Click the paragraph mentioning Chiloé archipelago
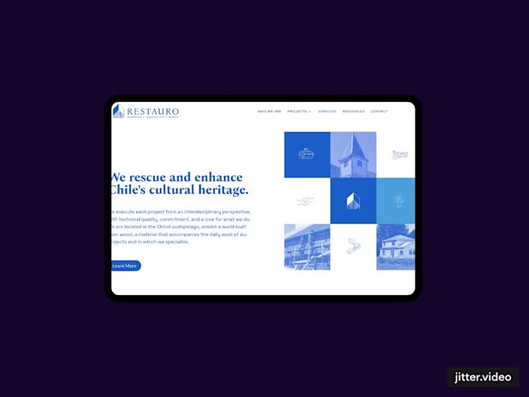Image resolution: width=529 pixels, height=397 pixels. pyautogui.click(x=181, y=227)
